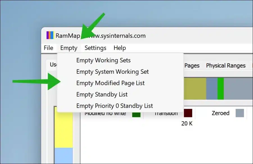
Task: Choose Empty Priority 0 Standby List
Action: [x=120, y=106]
